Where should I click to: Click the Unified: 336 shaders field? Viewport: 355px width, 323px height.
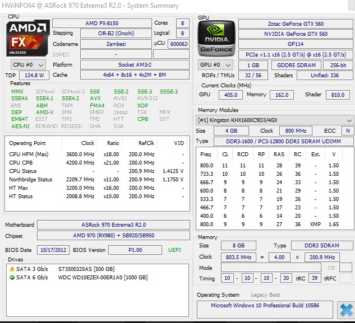(325, 75)
